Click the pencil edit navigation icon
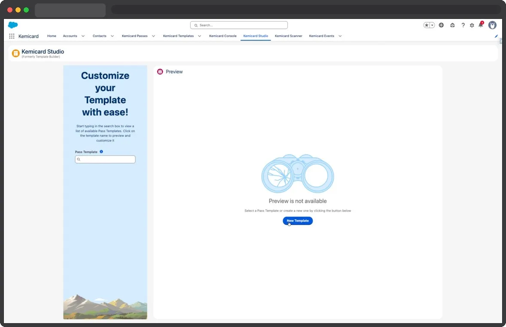 pyautogui.click(x=496, y=36)
